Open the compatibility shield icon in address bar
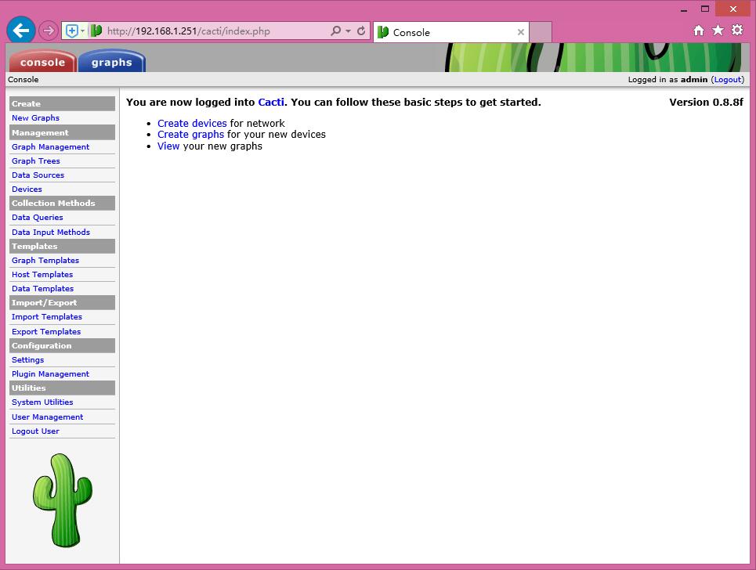 71,31
